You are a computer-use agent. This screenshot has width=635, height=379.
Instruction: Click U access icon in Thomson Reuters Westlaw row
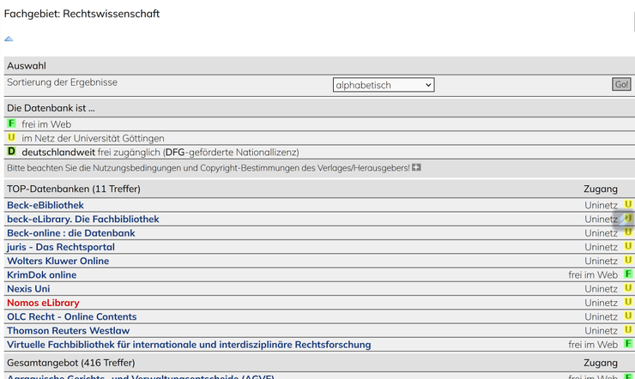pos(628,329)
